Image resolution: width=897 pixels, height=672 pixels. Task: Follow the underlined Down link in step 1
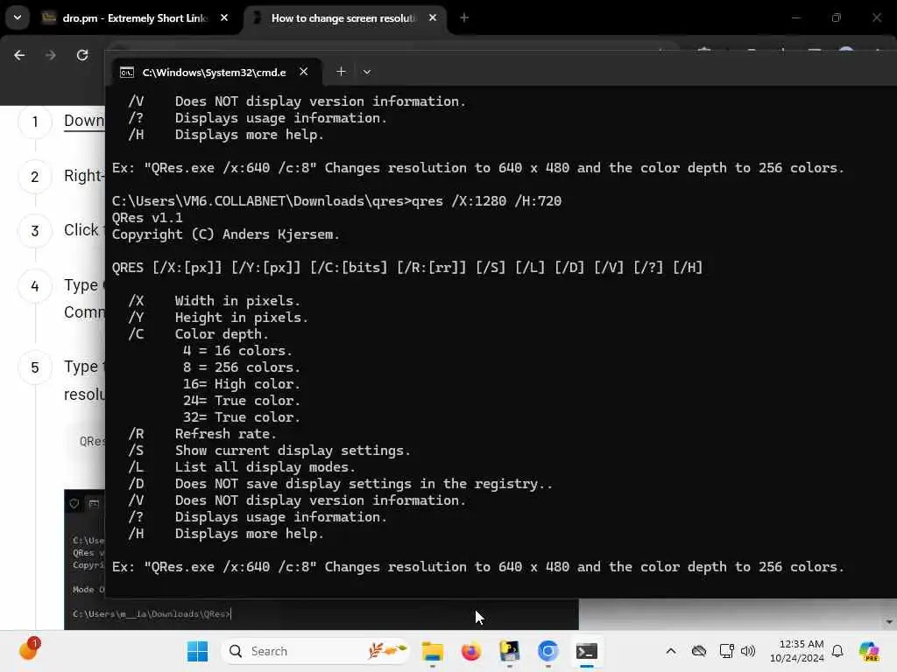coord(84,121)
